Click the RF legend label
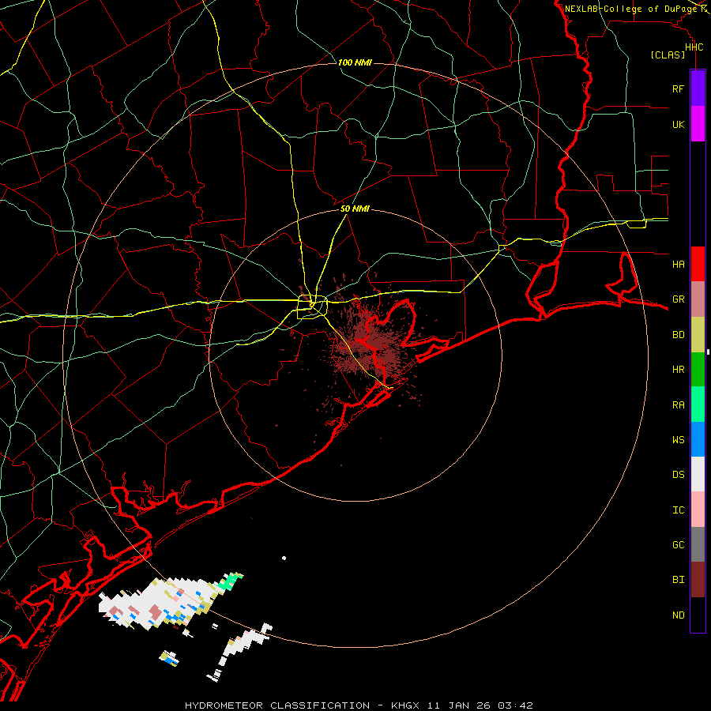 tap(678, 89)
